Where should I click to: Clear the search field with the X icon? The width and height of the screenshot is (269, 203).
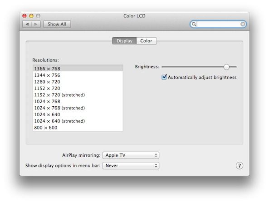click(243, 24)
